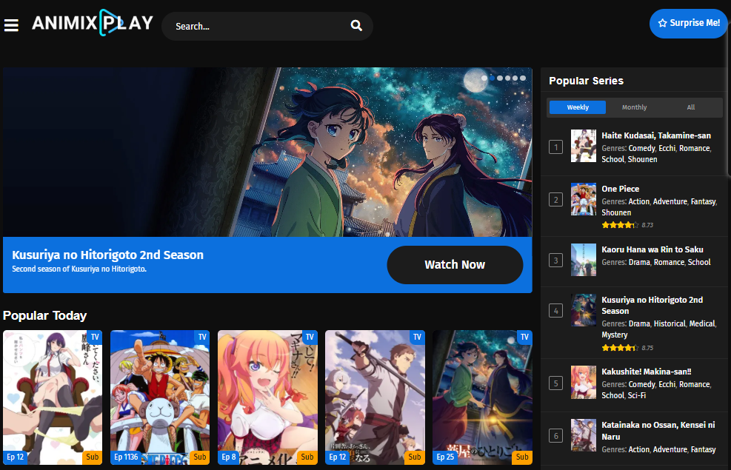
Task: Click Fantasy genre under One Piece
Action: [703, 201]
